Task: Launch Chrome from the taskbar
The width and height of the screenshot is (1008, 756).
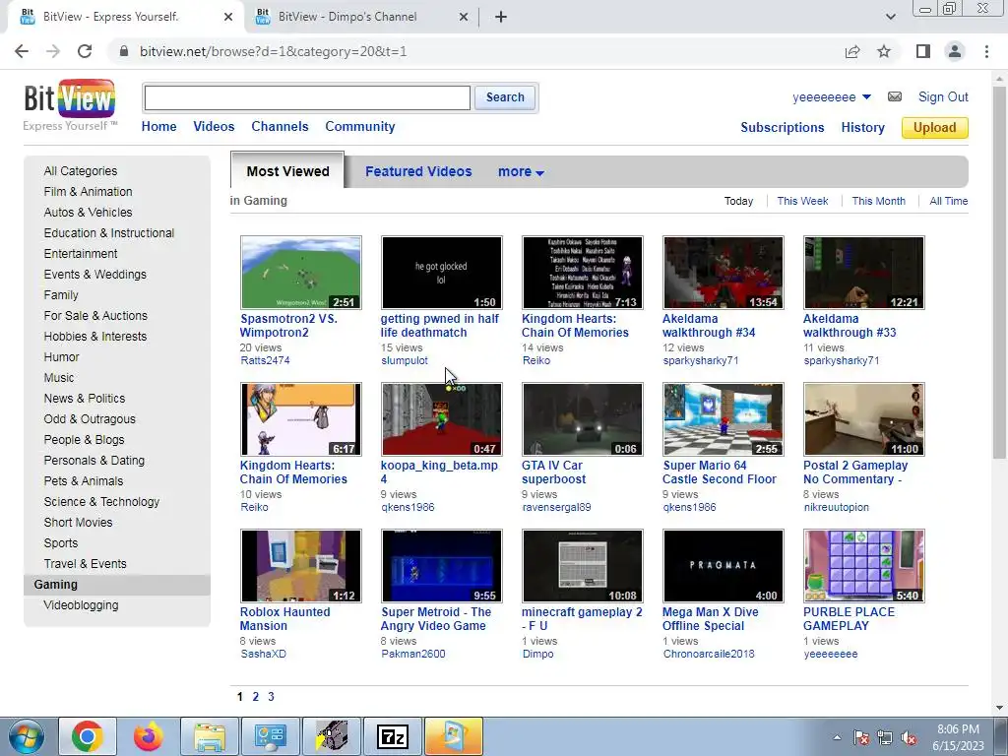Action: (88, 736)
